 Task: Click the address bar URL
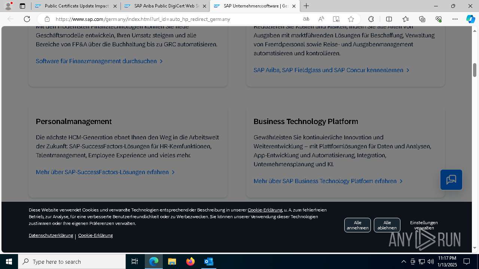(x=143, y=19)
